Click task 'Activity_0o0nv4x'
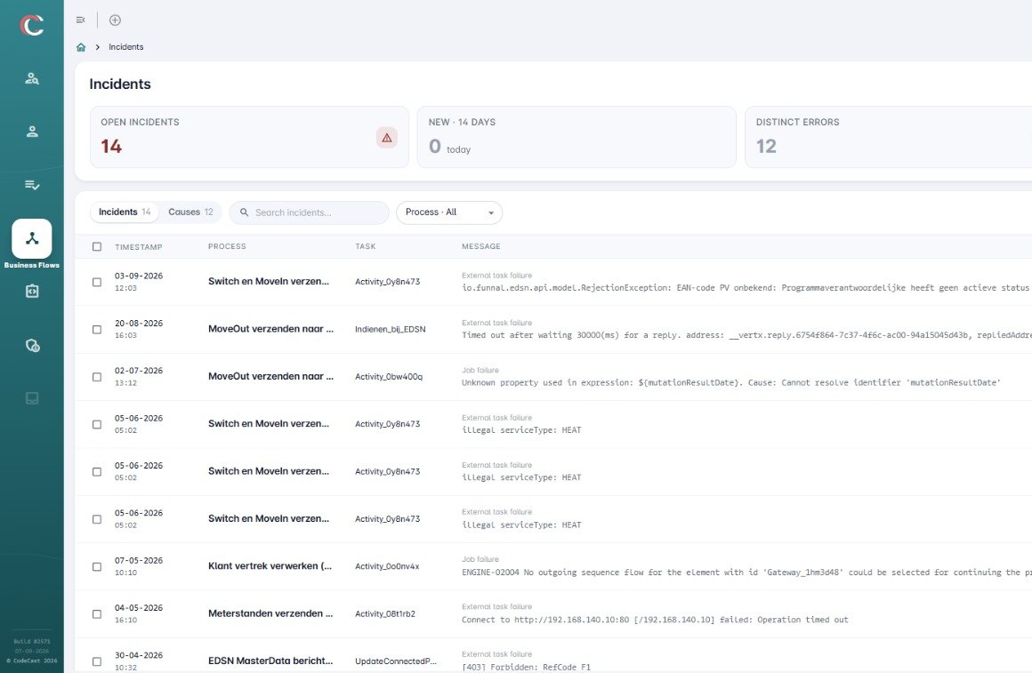The image size is (1032, 673). click(387, 565)
